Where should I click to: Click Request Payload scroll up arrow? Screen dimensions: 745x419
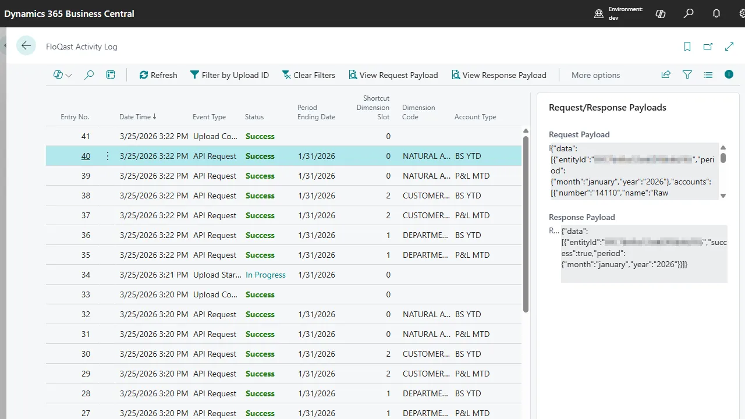coord(723,147)
